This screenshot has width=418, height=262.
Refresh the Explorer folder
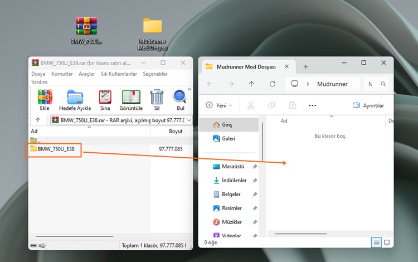[x=272, y=84]
